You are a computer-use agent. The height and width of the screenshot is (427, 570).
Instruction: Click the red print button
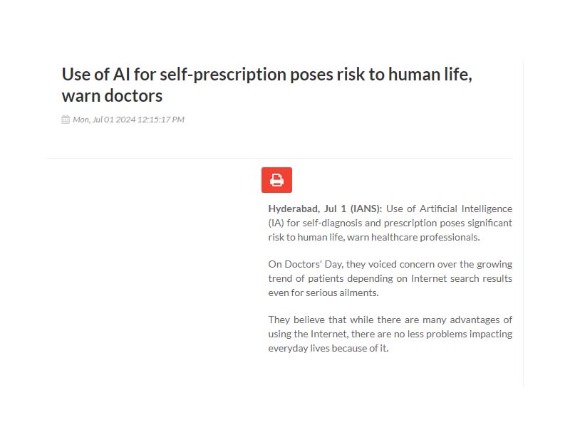click(276, 180)
